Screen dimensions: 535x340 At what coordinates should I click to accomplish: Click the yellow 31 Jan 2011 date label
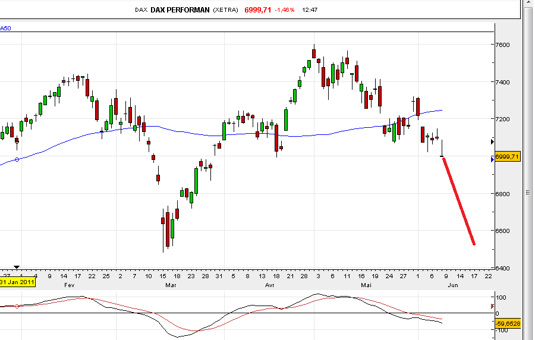pos(17,282)
